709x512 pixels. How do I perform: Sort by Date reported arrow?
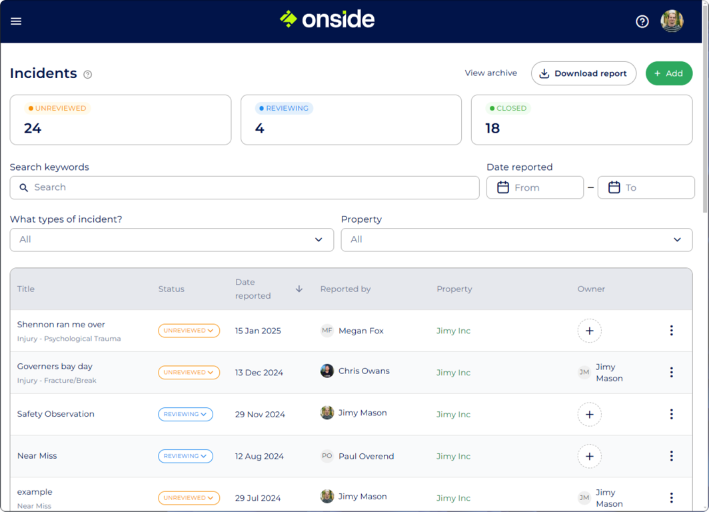click(299, 289)
